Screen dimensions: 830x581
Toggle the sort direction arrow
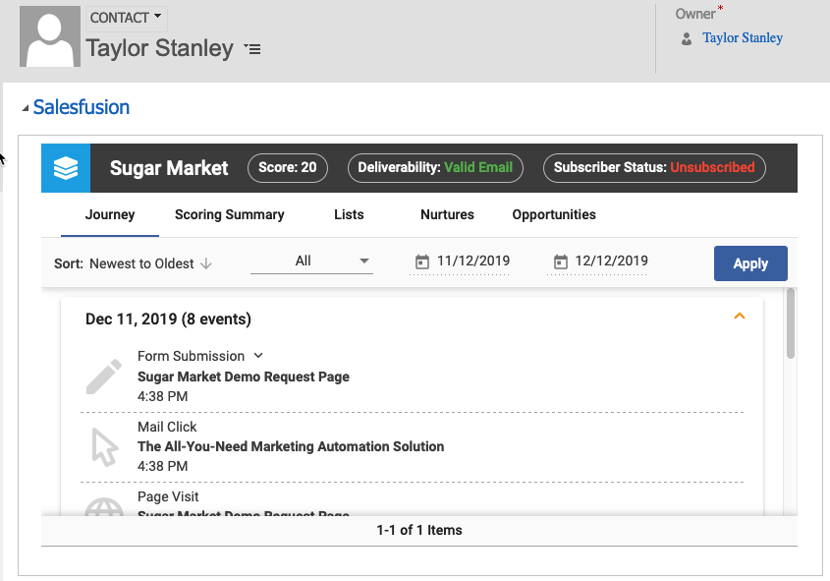(206, 263)
